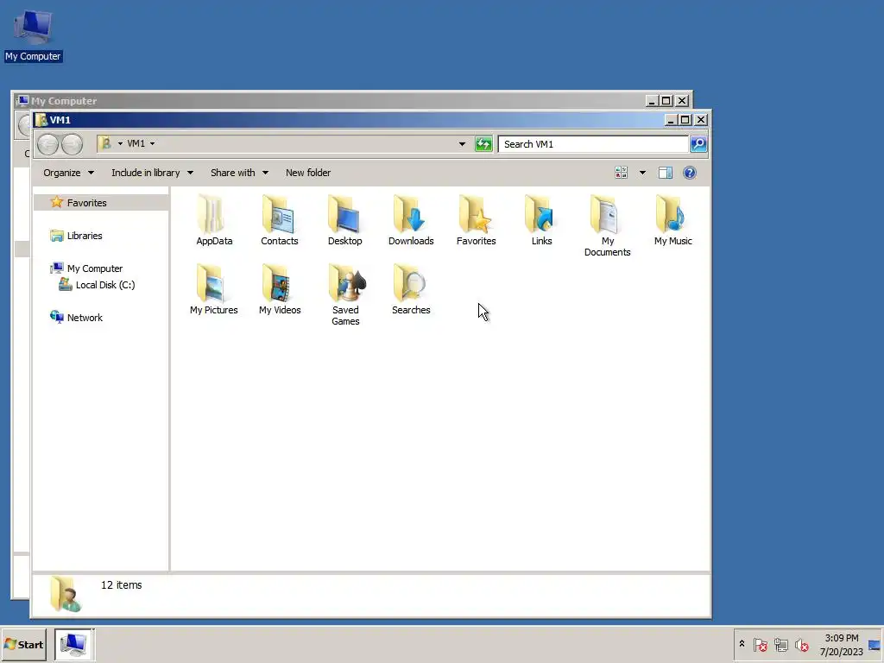Click the network status tray icon
The width and height of the screenshot is (884, 663).
point(780,644)
